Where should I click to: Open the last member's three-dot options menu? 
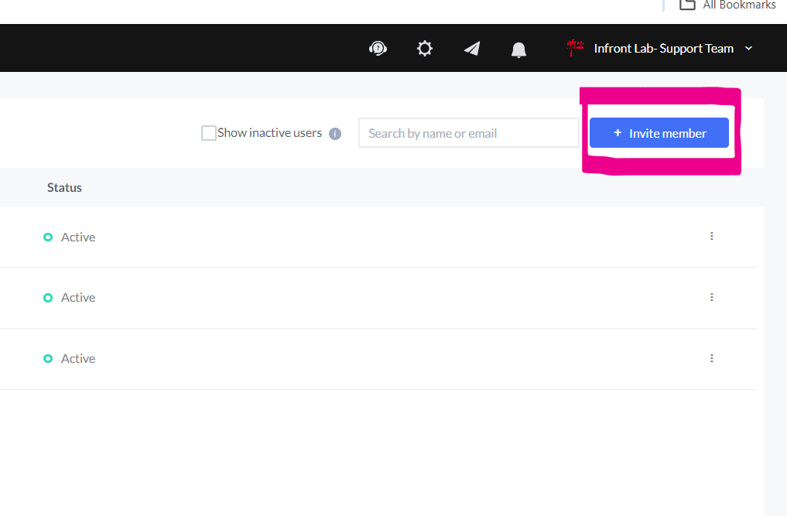point(711,358)
